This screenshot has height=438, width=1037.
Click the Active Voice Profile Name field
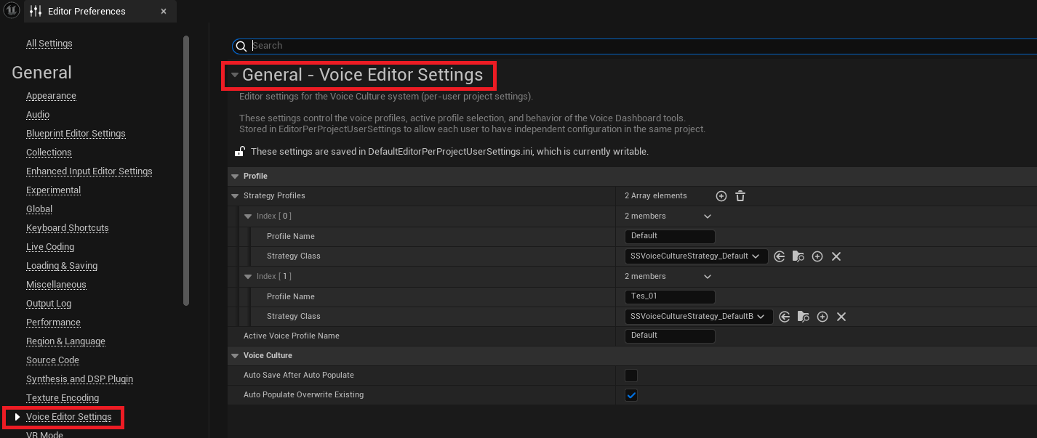669,336
